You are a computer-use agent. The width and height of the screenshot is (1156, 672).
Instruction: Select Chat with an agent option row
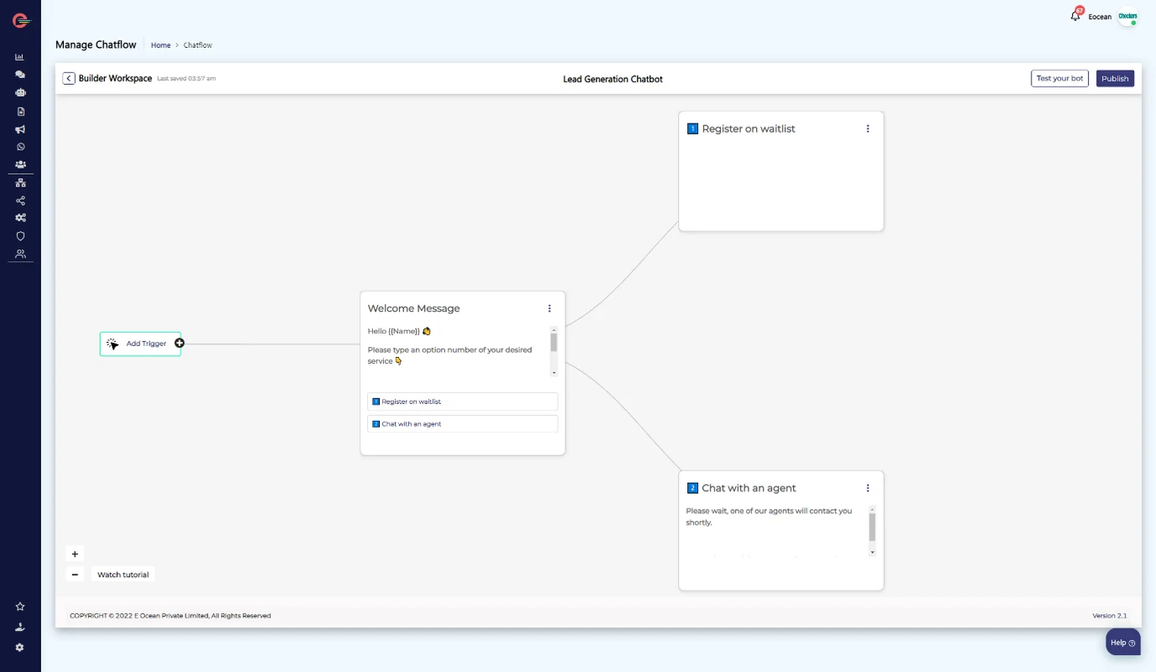[462, 424]
